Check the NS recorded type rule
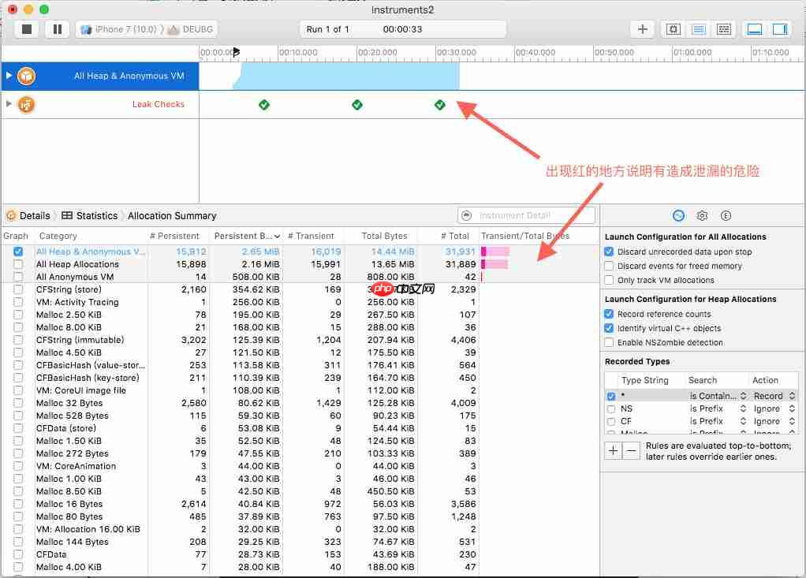Viewport: 806px width, 578px height. [611, 409]
